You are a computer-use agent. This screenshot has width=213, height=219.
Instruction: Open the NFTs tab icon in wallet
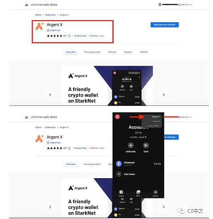pos(138,192)
